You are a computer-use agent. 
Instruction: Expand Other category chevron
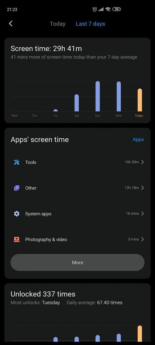coord(143,188)
